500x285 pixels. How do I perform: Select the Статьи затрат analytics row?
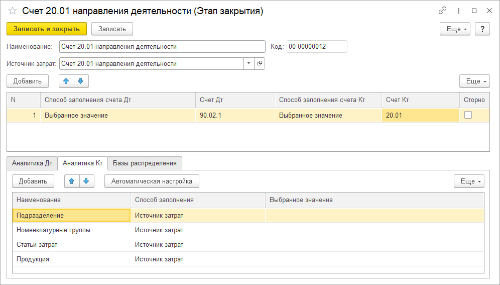pos(248,245)
